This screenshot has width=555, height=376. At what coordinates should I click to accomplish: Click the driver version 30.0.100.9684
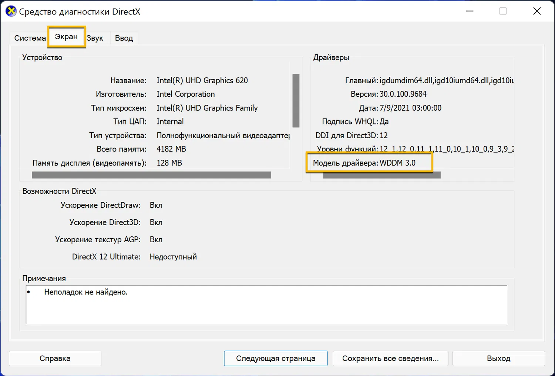pos(403,94)
